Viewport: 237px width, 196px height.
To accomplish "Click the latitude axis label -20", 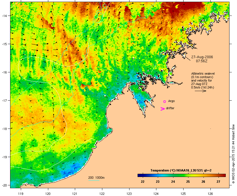I will [4, 185].
